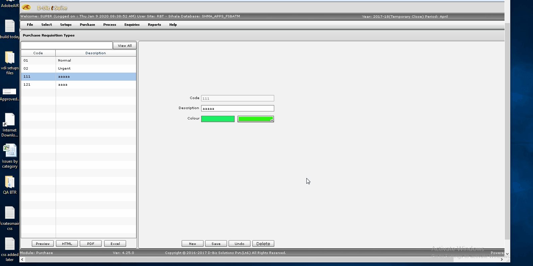533x266 pixels.
Task: Open the css added later file
Action: click(10, 250)
